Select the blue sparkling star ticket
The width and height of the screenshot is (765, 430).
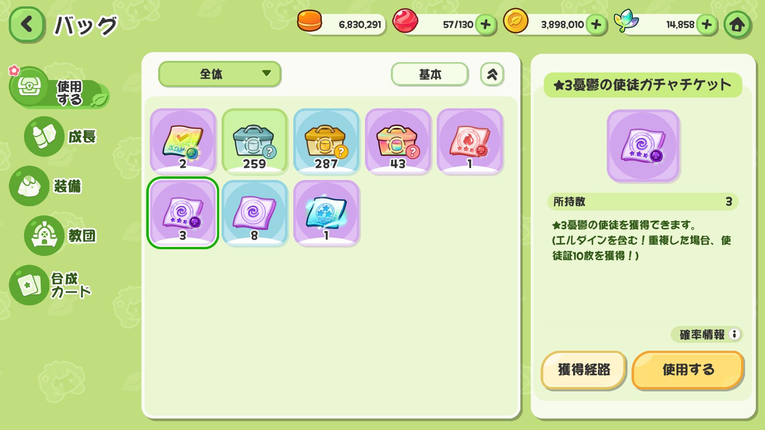pos(326,213)
